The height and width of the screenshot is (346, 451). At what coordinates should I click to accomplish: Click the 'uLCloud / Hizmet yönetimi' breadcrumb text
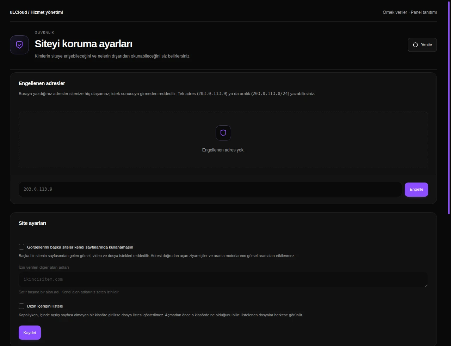36,12
